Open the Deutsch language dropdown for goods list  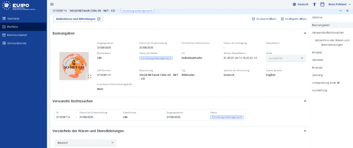(x=85, y=143)
